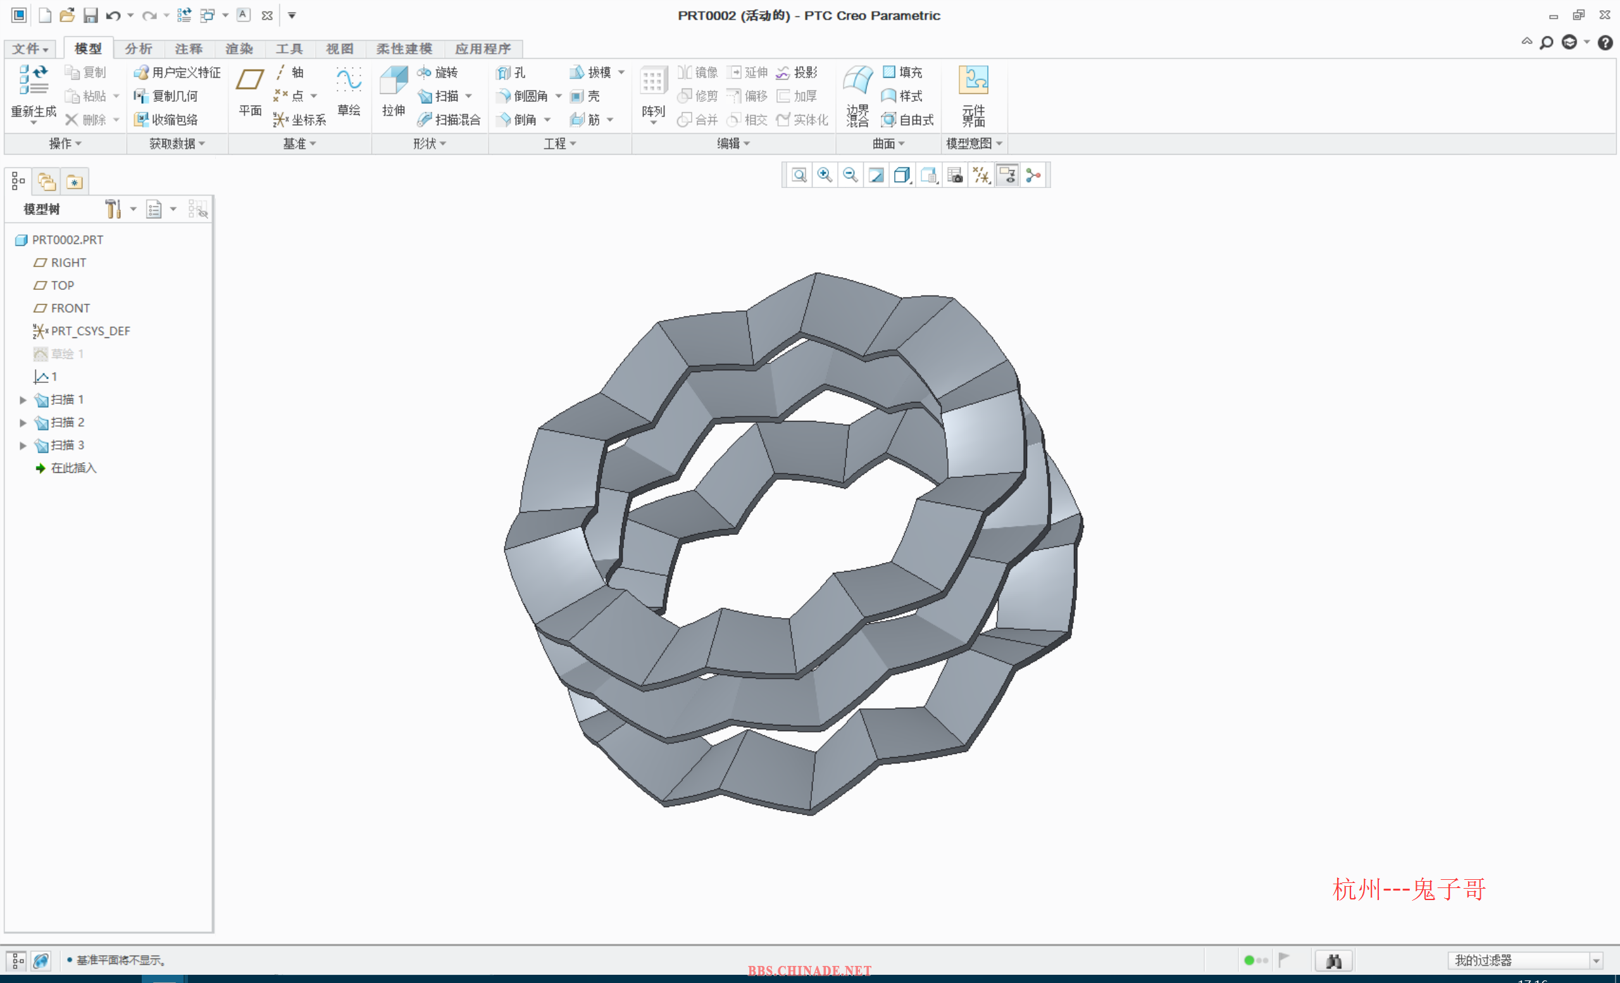Click the Round (倒圆角) tool
1620x983 pixels.
pos(523,96)
